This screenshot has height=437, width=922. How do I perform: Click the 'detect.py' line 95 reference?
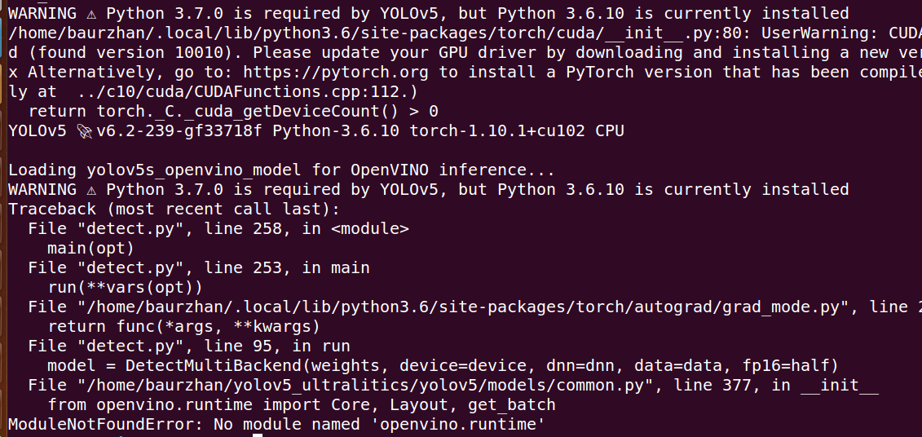point(189,347)
